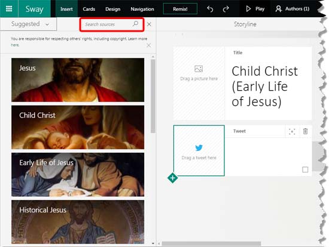Click the title card picture placeholder

pyautogui.click(x=199, y=84)
